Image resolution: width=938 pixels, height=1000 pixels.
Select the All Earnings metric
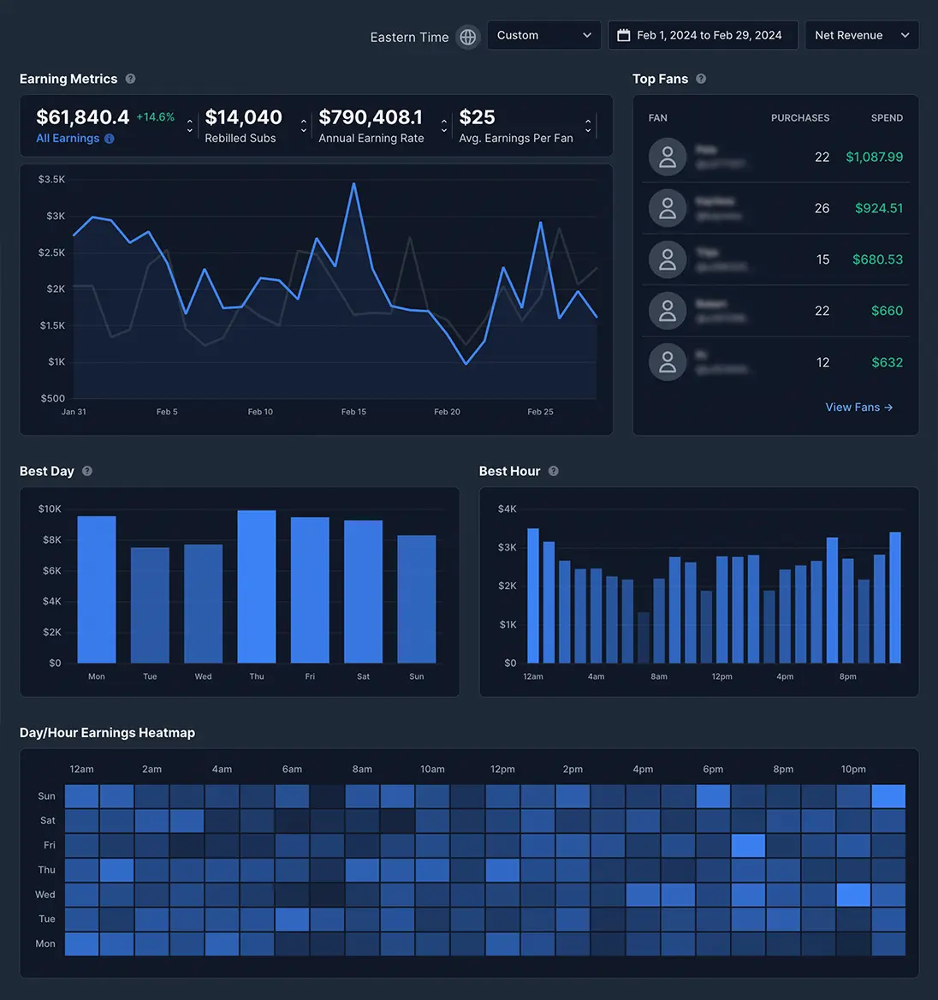(68, 138)
